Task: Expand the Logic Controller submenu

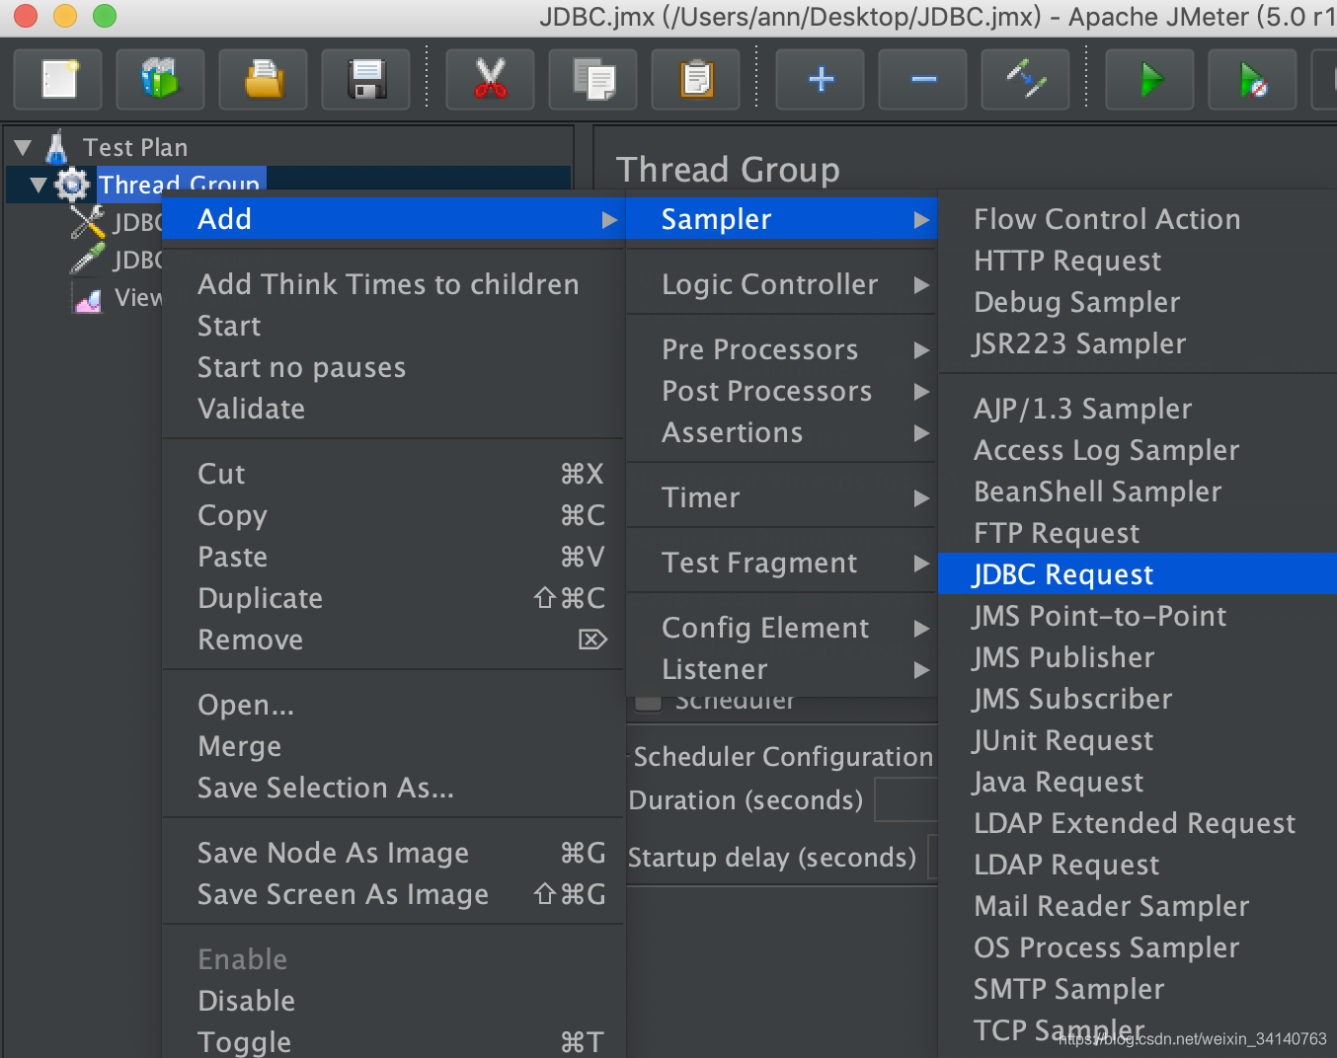Action: pos(781,284)
